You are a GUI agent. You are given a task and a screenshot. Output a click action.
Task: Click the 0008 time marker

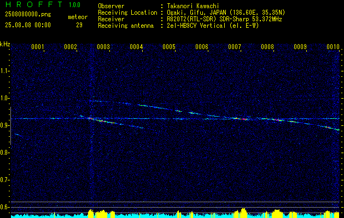267,47
